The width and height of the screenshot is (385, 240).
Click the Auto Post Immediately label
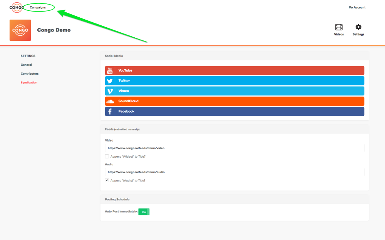tap(121, 212)
